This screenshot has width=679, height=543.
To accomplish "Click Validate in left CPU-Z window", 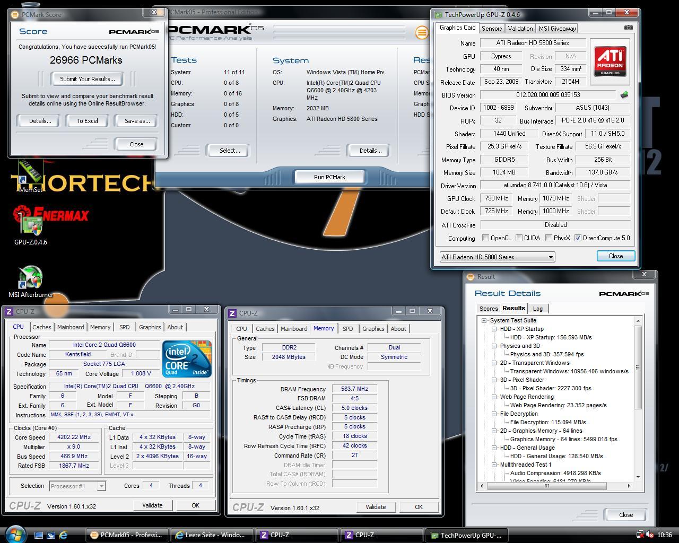I will (x=152, y=505).
